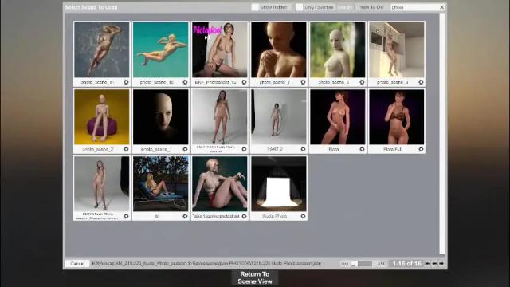This screenshot has height=287, width=510.
Task: Open gear options for photo_scene_2
Action: coord(126,149)
